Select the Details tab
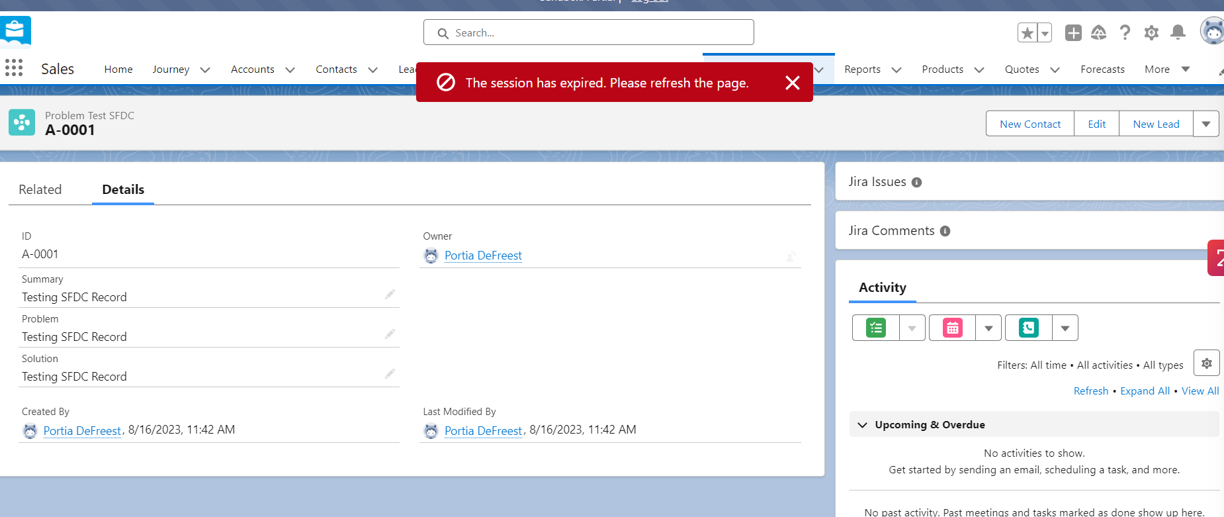1224x517 pixels. pyautogui.click(x=123, y=189)
